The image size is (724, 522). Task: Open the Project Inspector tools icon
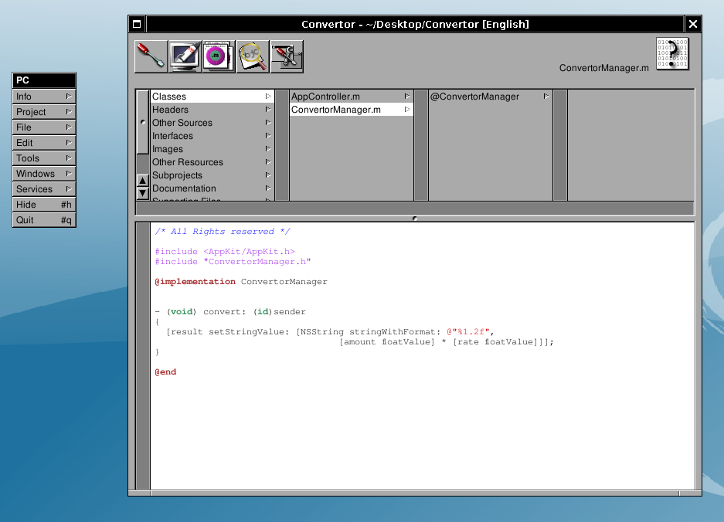287,56
